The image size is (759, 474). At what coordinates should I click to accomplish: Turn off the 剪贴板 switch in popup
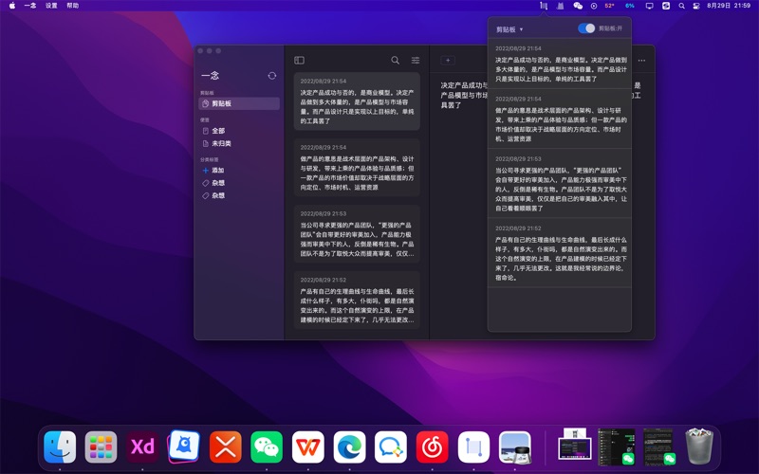pyautogui.click(x=586, y=28)
